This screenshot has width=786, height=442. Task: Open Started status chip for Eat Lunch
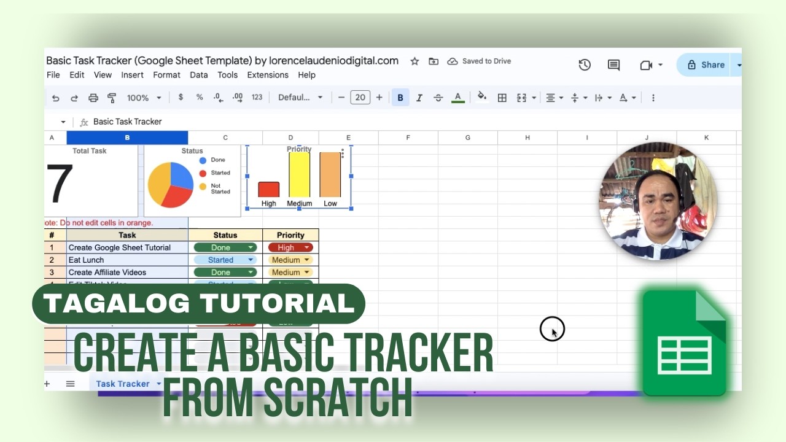click(225, 260)
